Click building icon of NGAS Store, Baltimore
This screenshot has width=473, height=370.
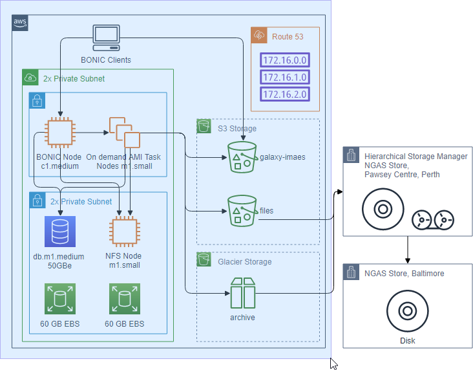coord(351,272)
